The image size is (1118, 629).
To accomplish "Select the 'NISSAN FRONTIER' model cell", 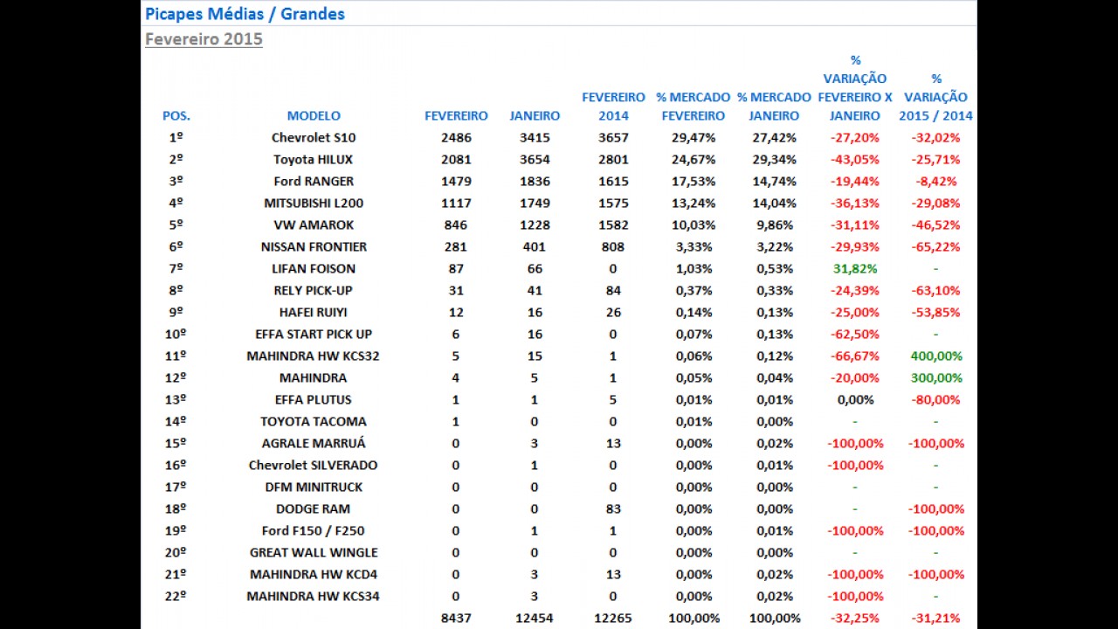I will [x=314, y=246].
